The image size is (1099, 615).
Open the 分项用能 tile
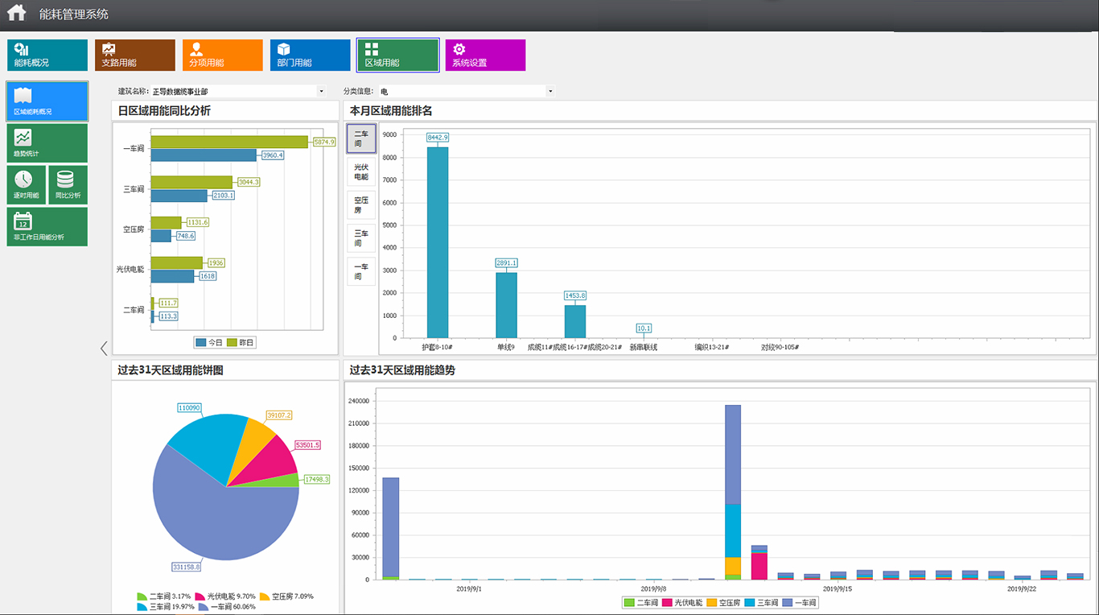[x=223, y=55]
